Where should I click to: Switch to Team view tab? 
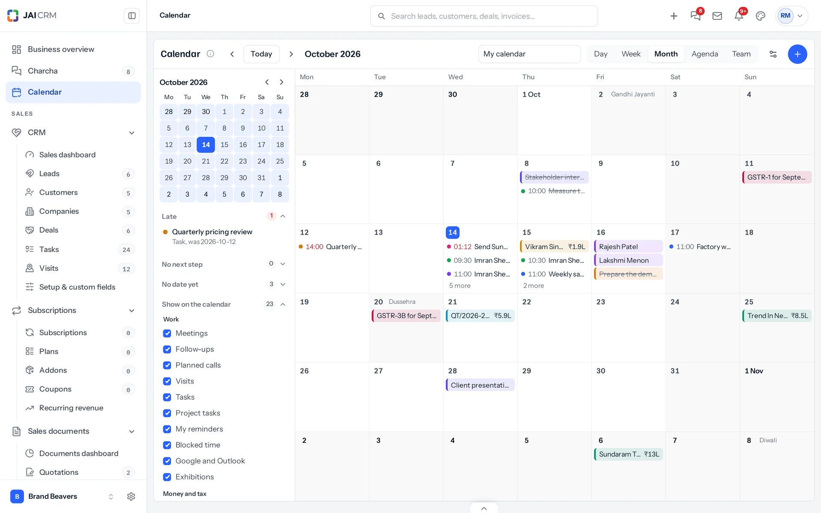pos(741,54)
